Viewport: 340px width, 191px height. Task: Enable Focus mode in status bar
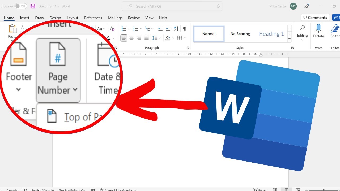260,189
